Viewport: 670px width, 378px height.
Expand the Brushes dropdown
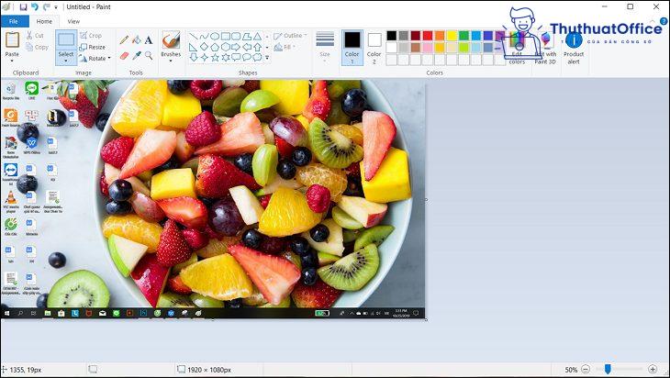pyautogui.click(x=171, y=62)
